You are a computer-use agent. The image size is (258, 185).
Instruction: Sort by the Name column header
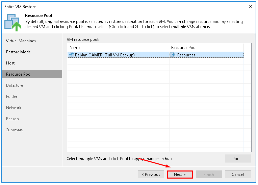coord(118,48)
